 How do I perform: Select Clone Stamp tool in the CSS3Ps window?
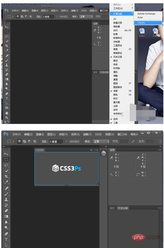tap(6, 199)
